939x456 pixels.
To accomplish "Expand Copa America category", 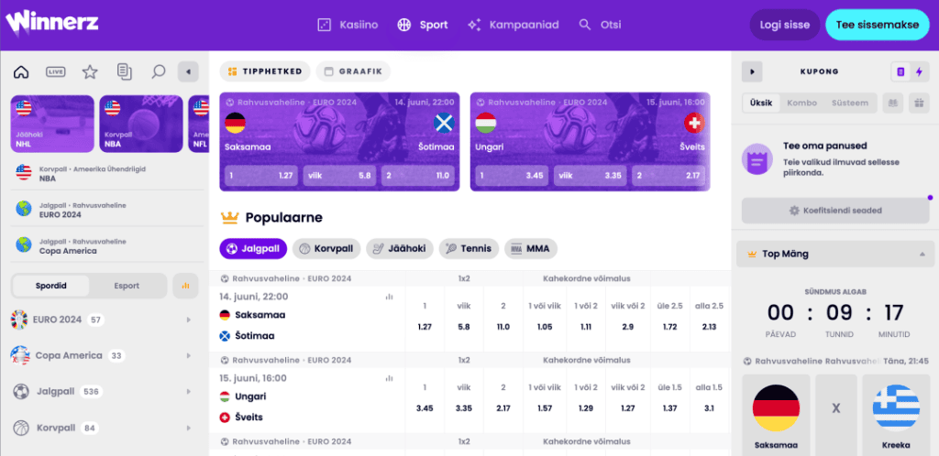I will [105, 355].
